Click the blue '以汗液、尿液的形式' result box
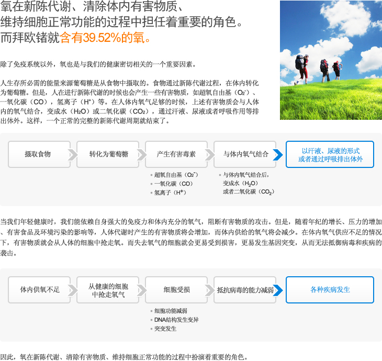The image size is (382, 361). [330, 154]
